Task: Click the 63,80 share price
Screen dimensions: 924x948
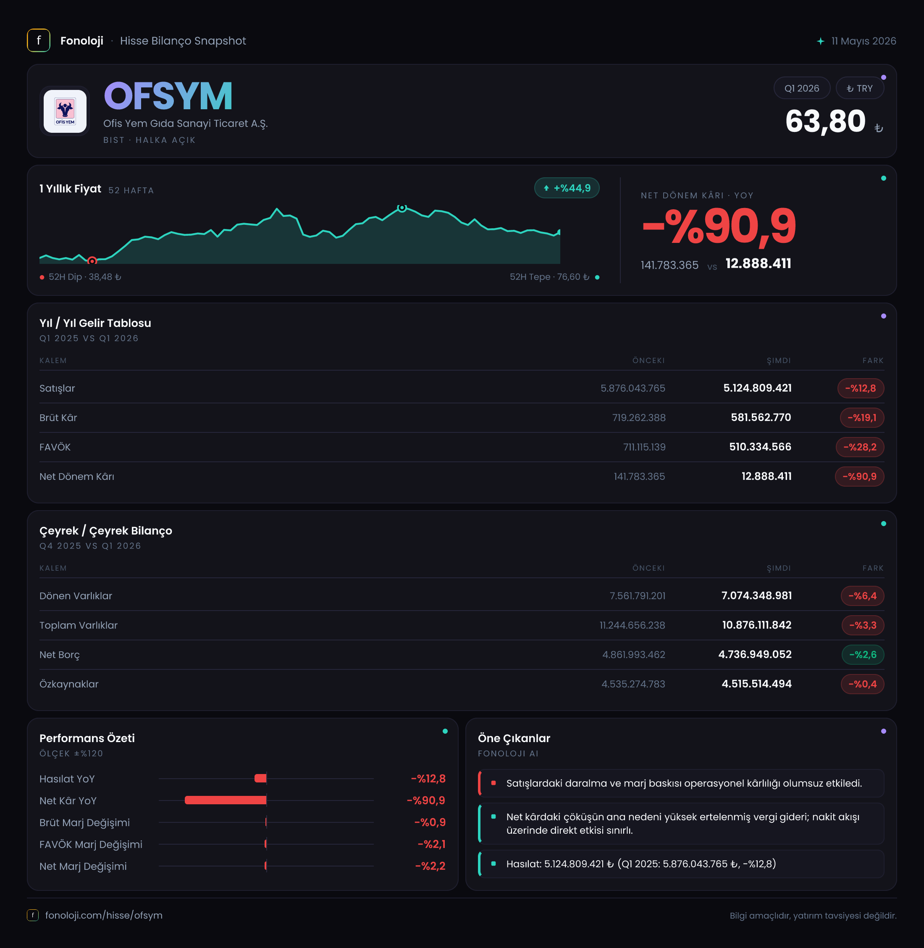Action: click(825, 121)
